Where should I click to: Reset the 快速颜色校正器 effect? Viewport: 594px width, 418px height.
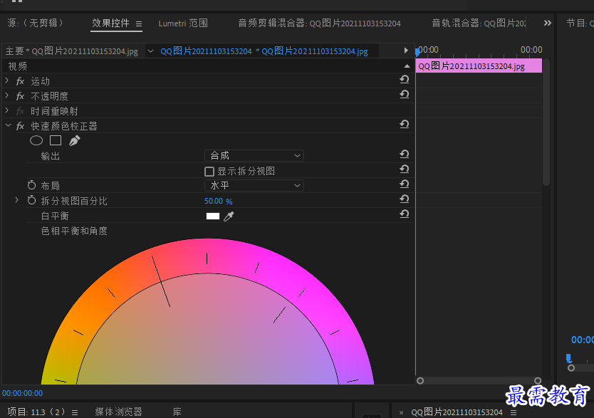[405, 124]
